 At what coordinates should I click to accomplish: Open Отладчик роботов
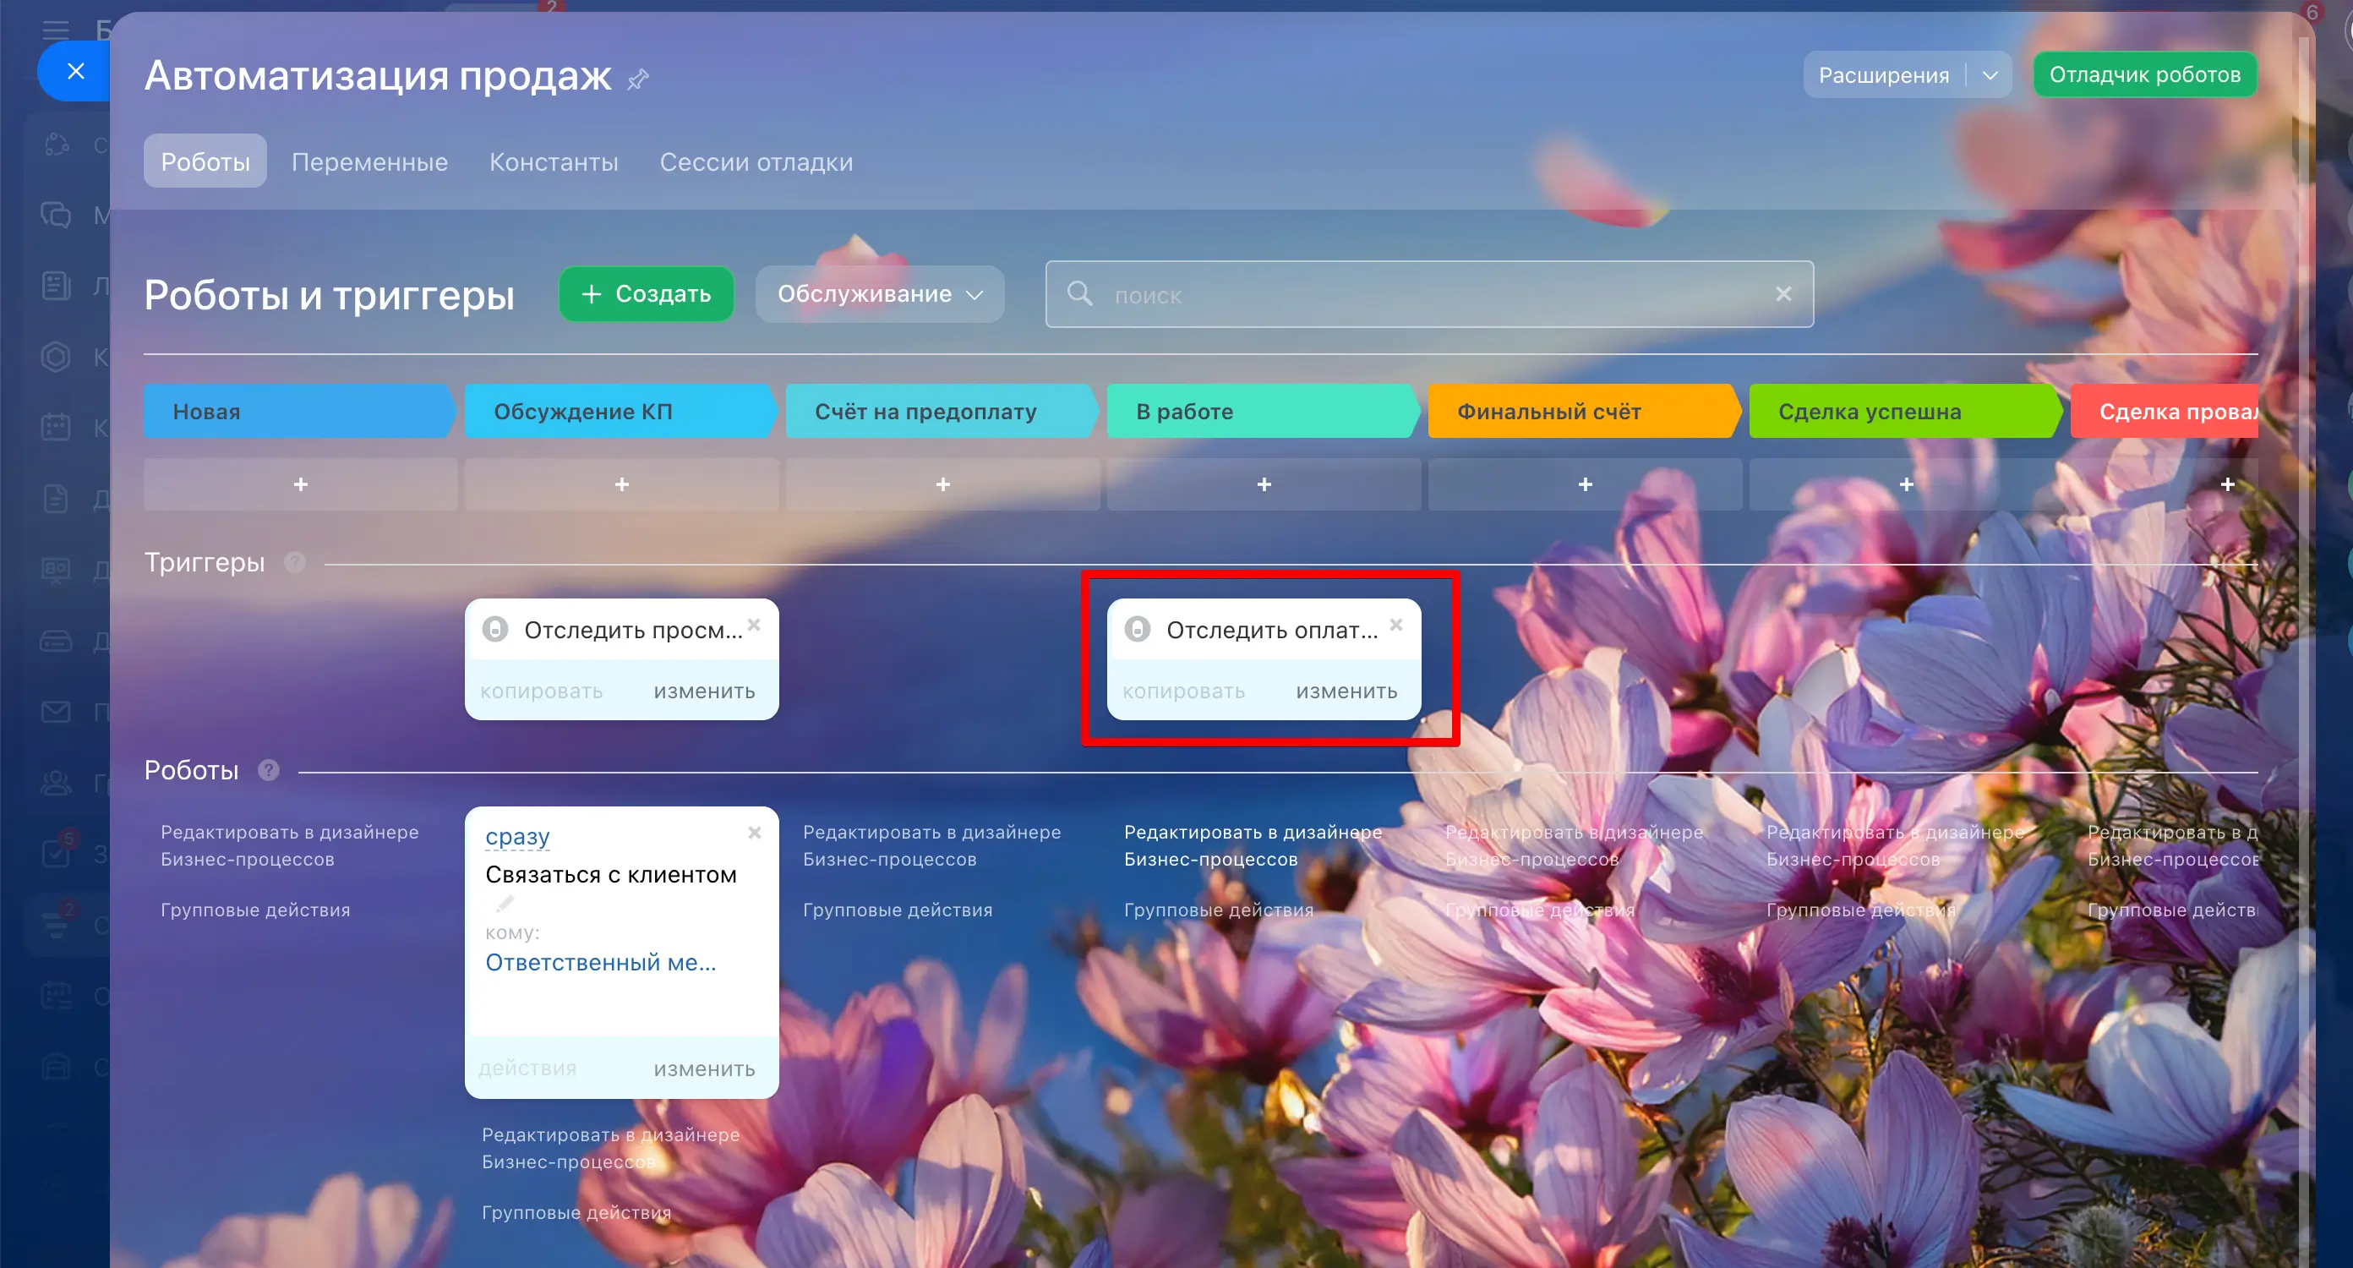(x=2144, y=75)
